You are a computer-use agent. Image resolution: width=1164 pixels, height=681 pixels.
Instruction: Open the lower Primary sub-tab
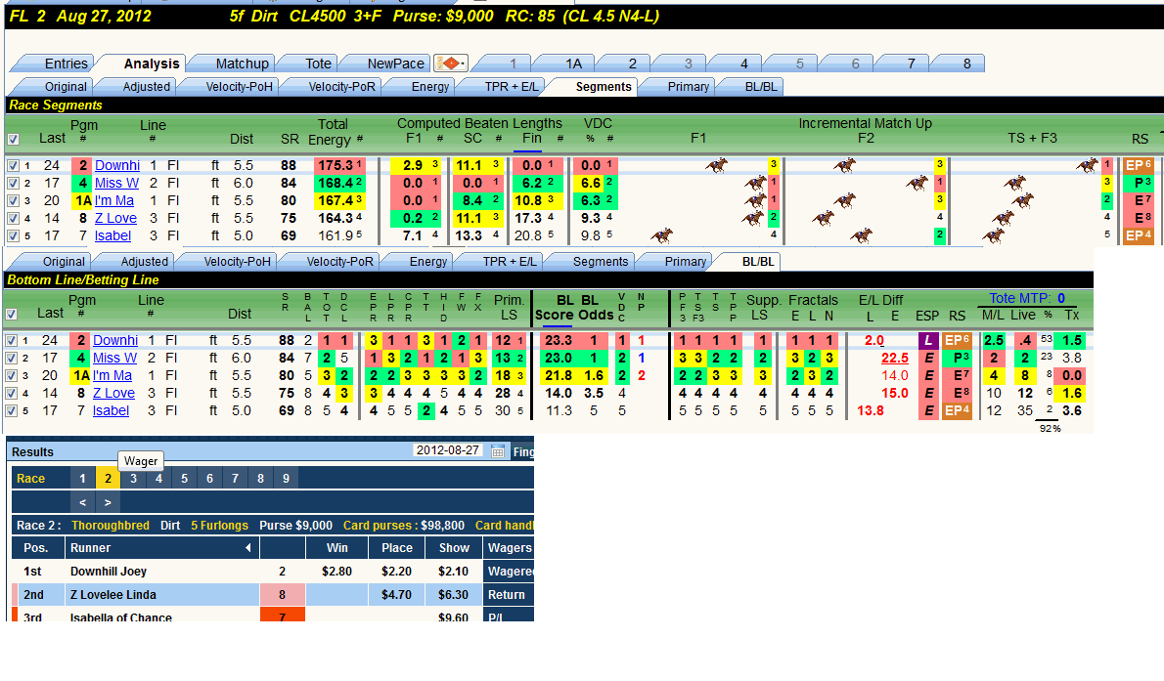[685, 262]
